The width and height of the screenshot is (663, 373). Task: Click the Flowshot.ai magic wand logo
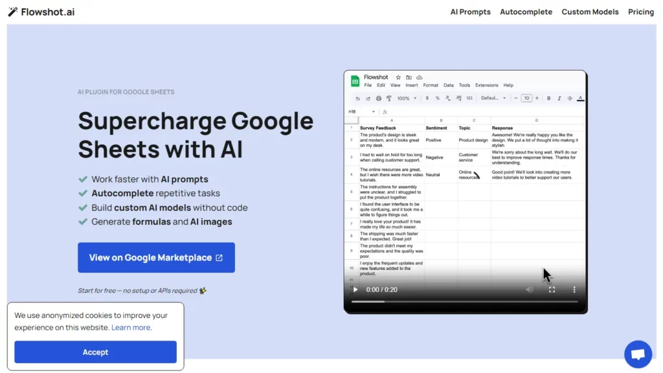12,12
